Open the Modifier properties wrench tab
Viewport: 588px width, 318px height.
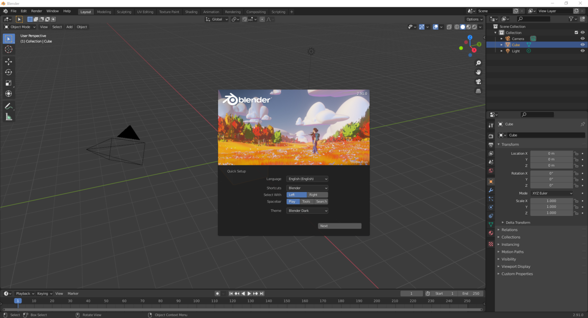[490, 190]
